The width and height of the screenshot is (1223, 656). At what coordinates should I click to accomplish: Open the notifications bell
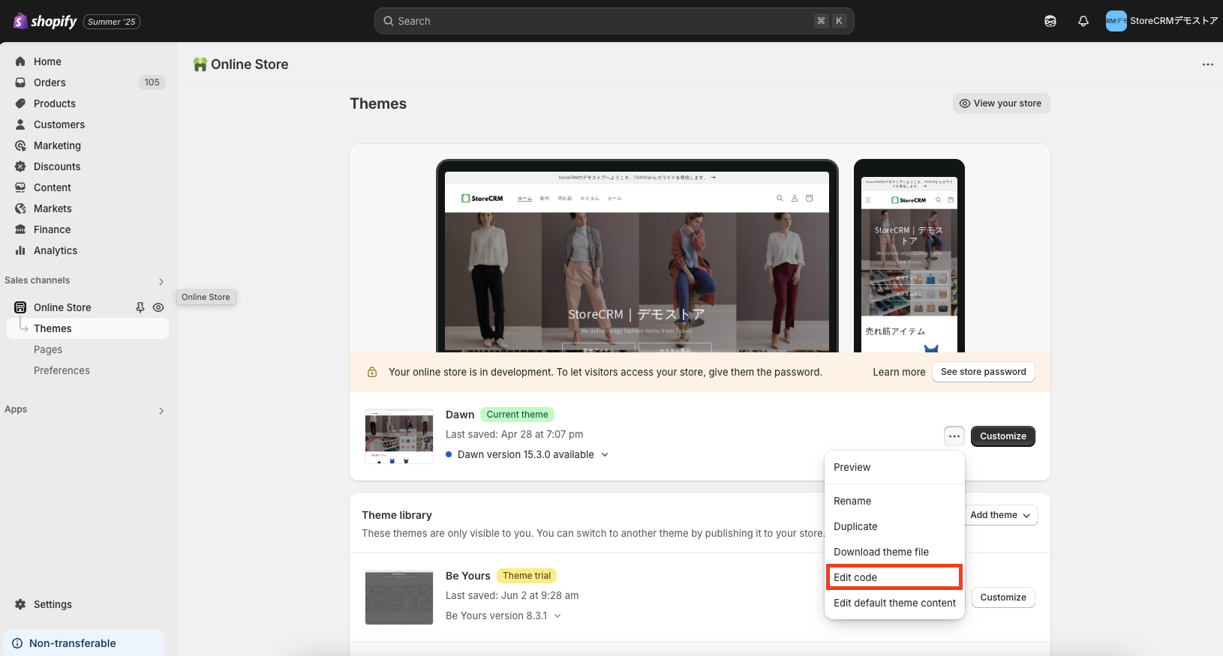[1083, 21]
